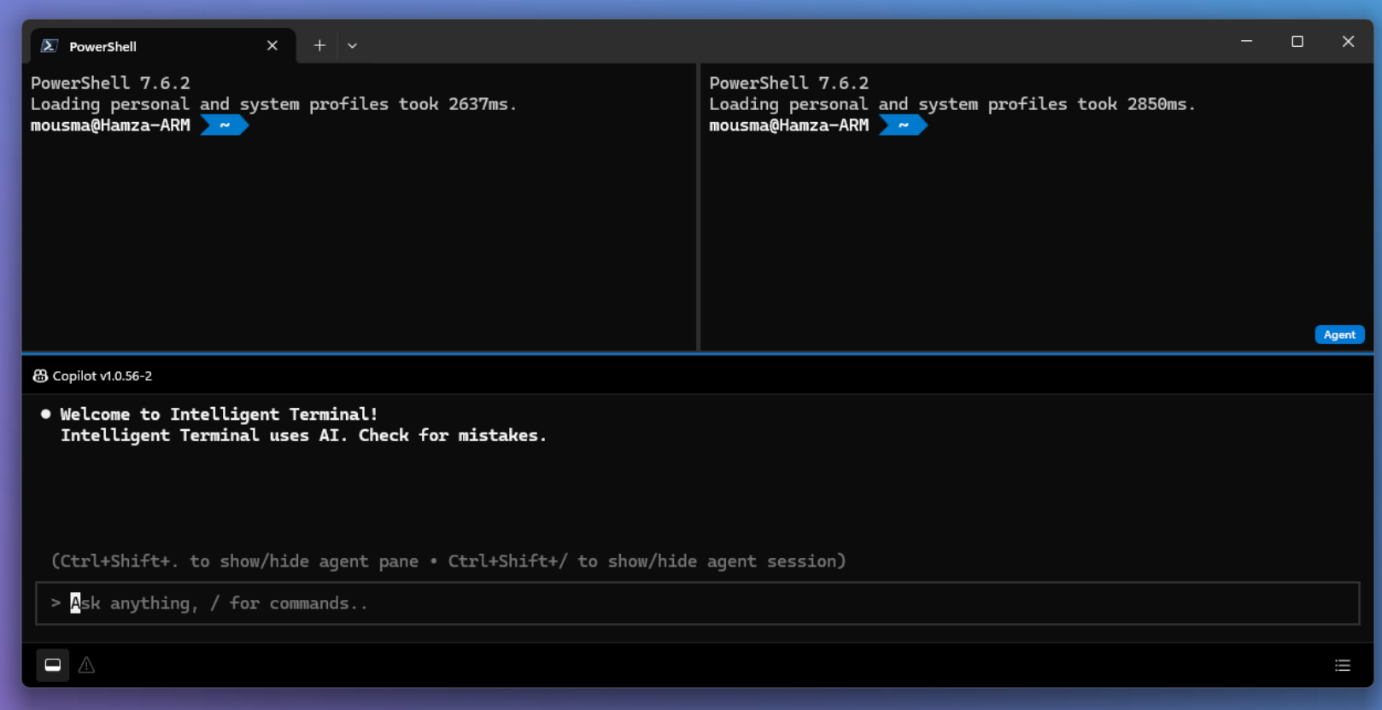Screen dimensions: 1382x710
Task: Maximize the terminal window
Action: click(x=1297, y=42)
